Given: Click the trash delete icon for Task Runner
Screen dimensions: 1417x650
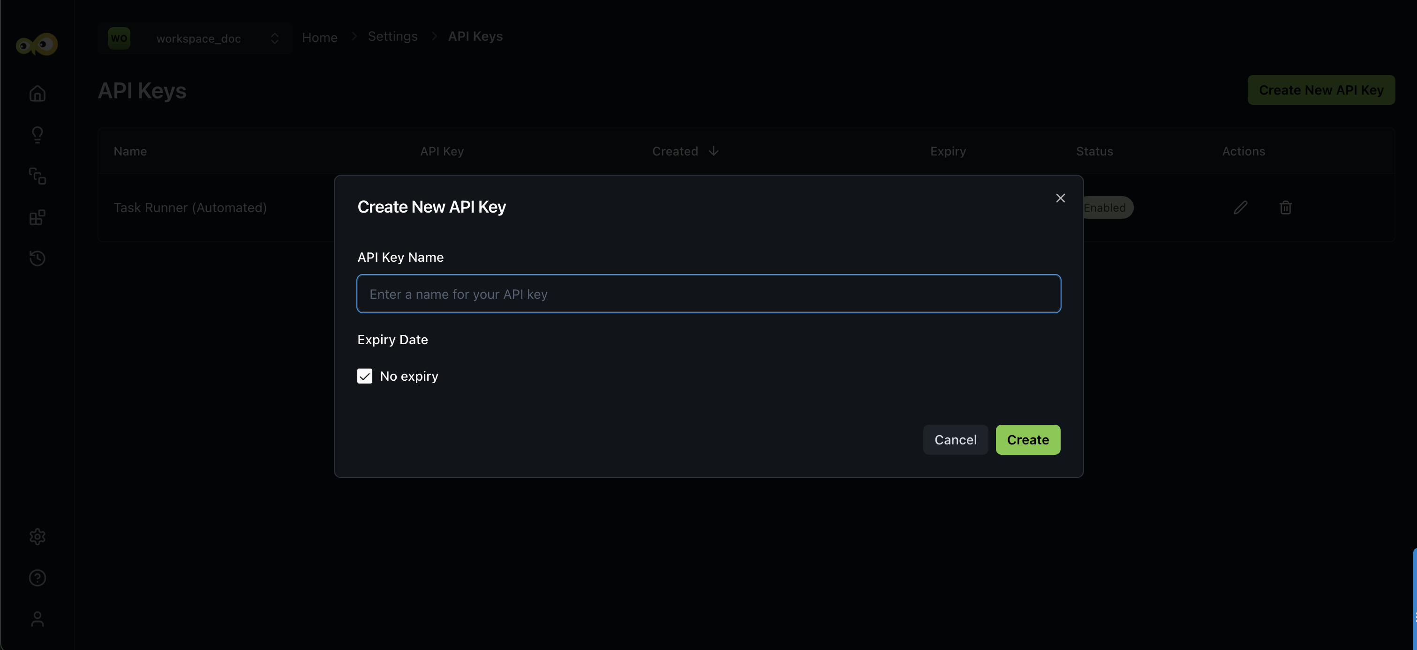Looking at the screenshot, I should coord(1286,208).
